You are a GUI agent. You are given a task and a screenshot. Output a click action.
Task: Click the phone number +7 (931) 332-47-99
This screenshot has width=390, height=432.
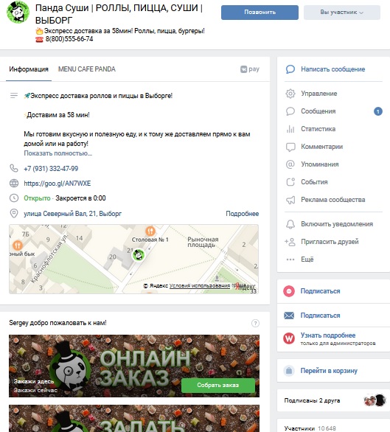51,169
